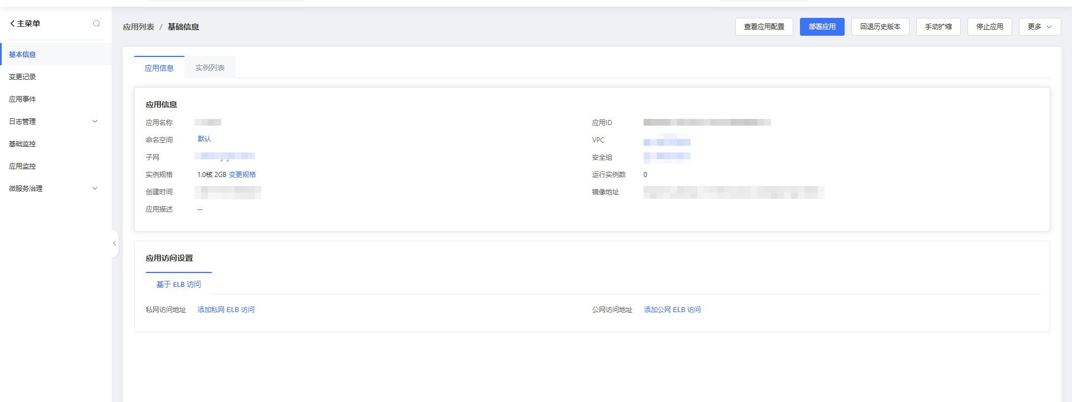Viewport: 1072px width, 402px height.
Task: Click 添加私网 ELB 访问 link
Action: click(226, 310)
